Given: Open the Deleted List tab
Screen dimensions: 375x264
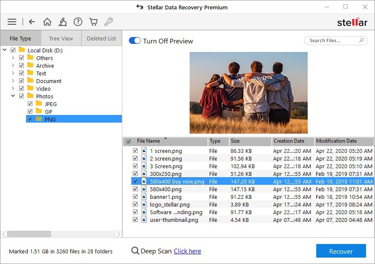Looking at the screenshot, I should pyautogui.click(x=101, y=38).
